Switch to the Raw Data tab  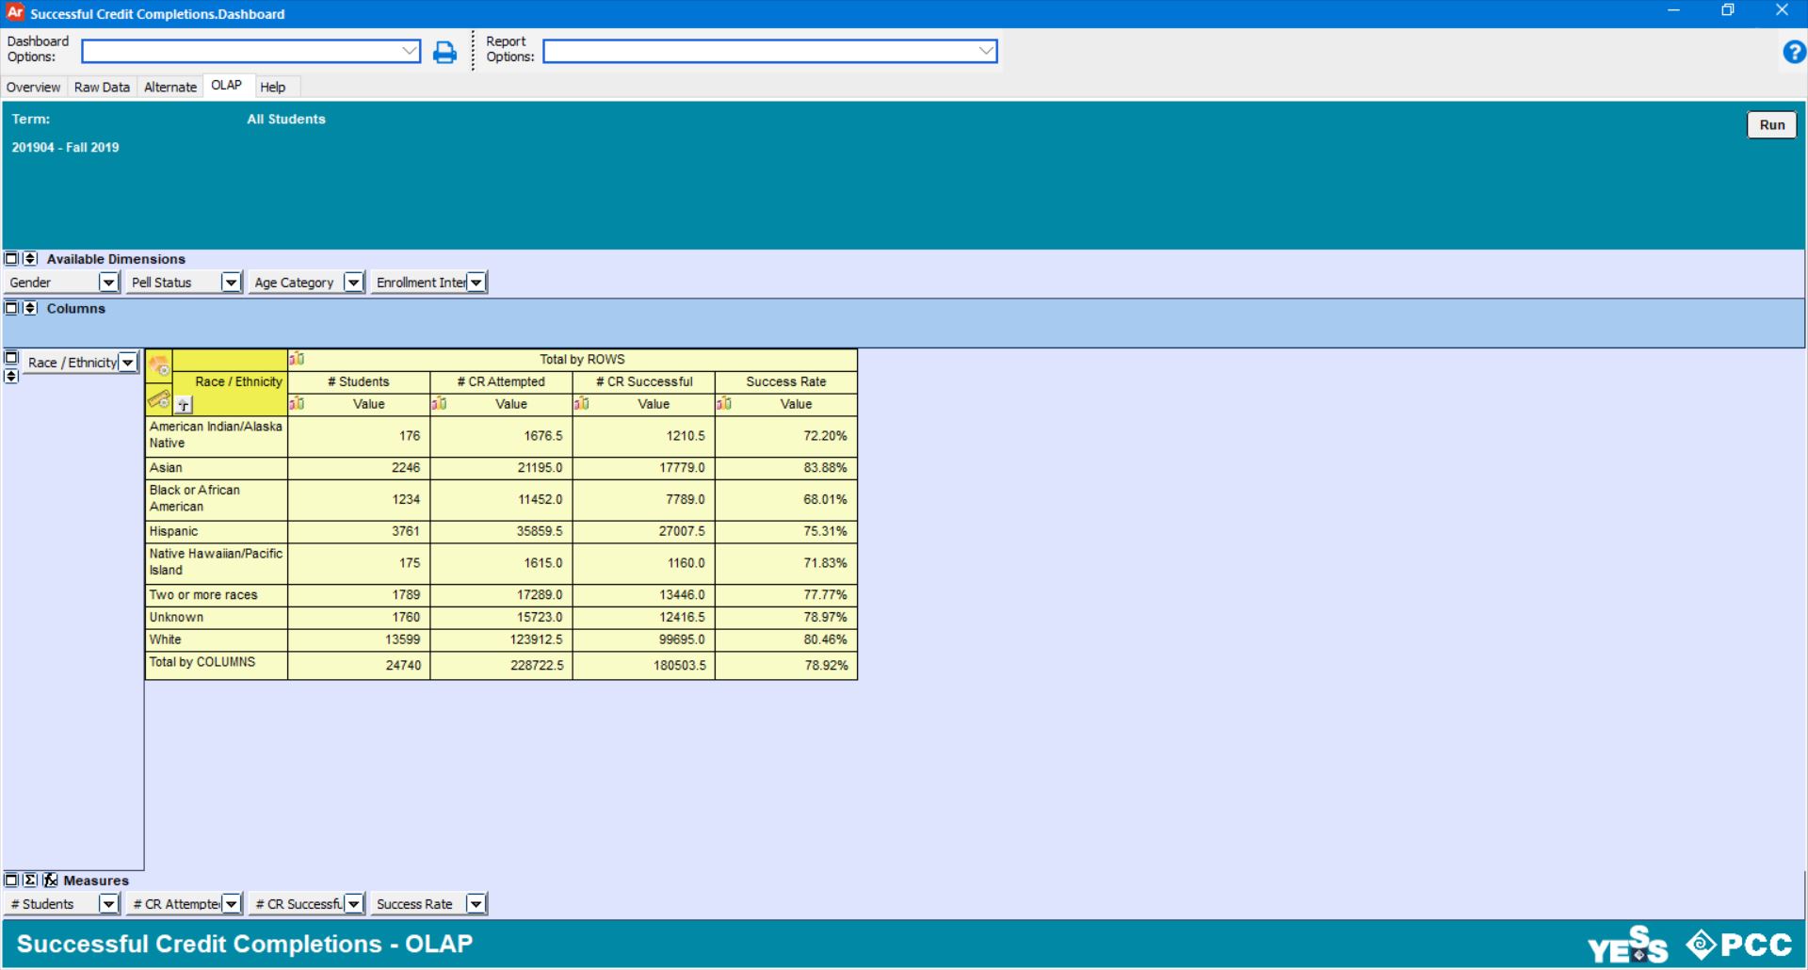pos(102,87)
